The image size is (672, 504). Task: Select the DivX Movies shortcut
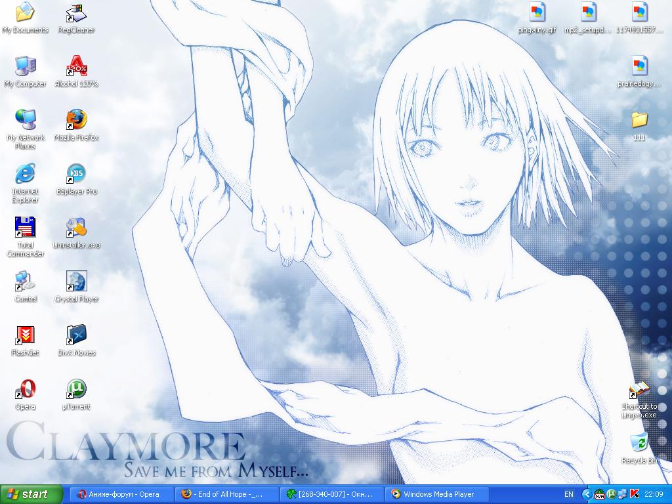point(77,335)
